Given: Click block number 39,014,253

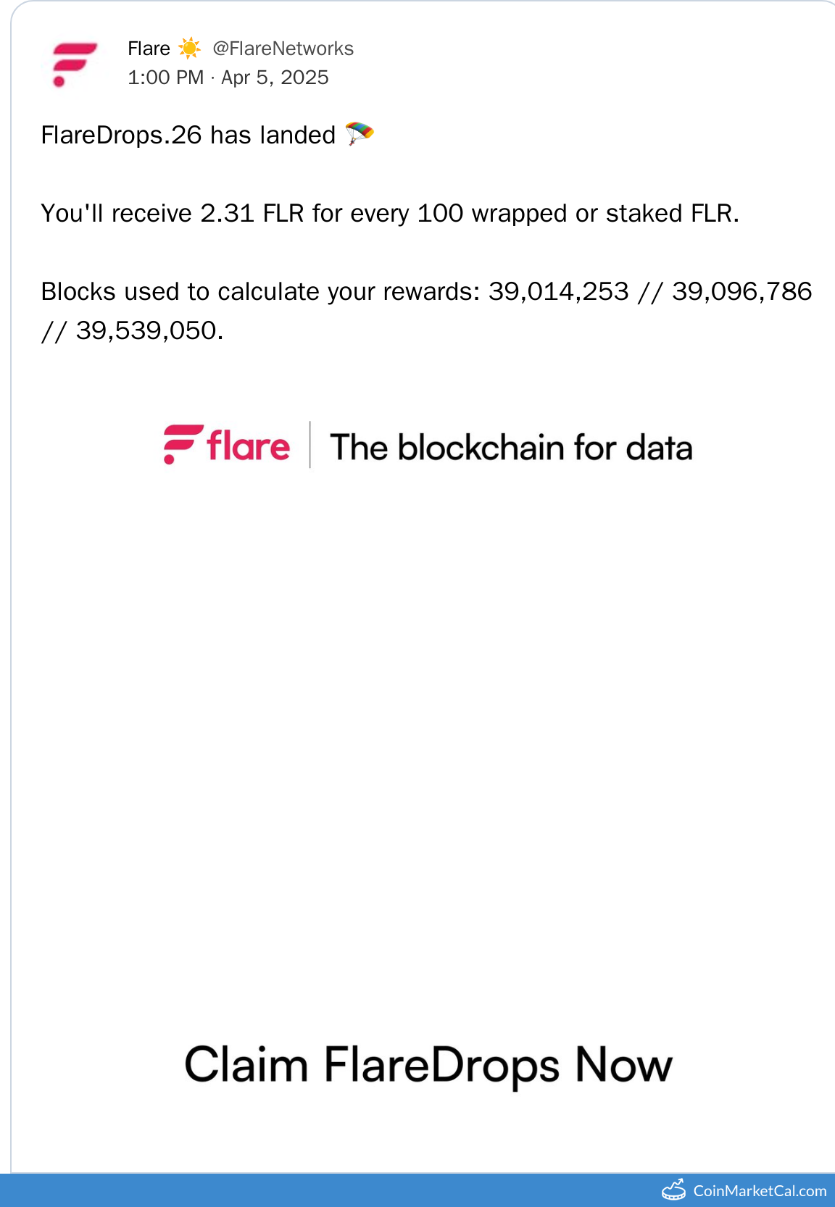Looking at the screenshot, I should click(558, 291).
